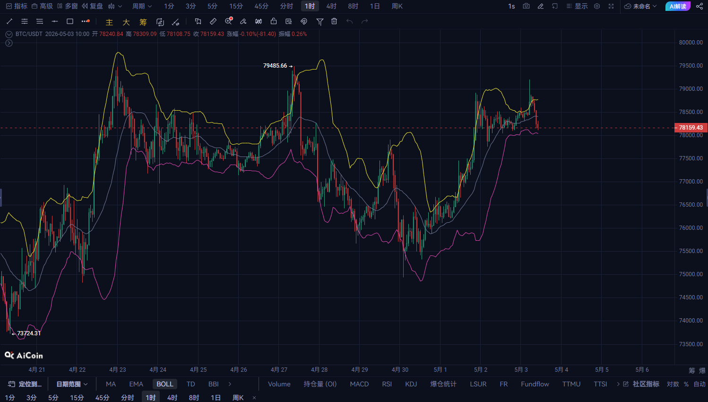Toggle the BOLL indicator off
The width and height of the screenshot is (708, 402).
point(165,384)
